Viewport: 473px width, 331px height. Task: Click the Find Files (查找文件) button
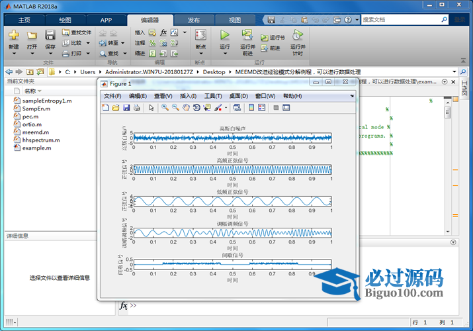[x=77, y=32]
